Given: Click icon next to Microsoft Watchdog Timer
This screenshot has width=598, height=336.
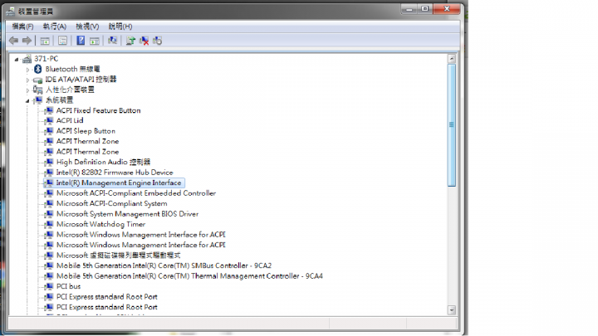Looking at the screenshot, I should 48,224.
